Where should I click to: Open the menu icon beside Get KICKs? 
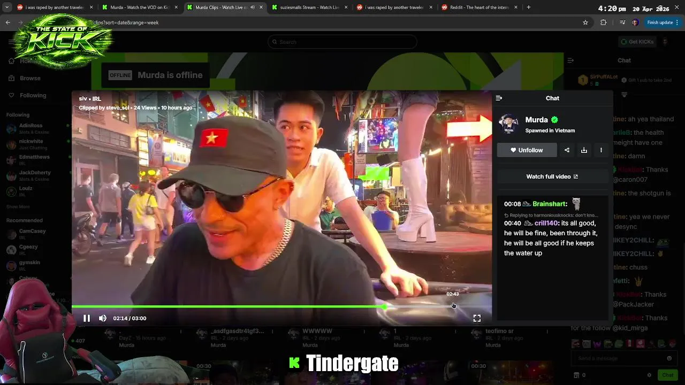665,42
